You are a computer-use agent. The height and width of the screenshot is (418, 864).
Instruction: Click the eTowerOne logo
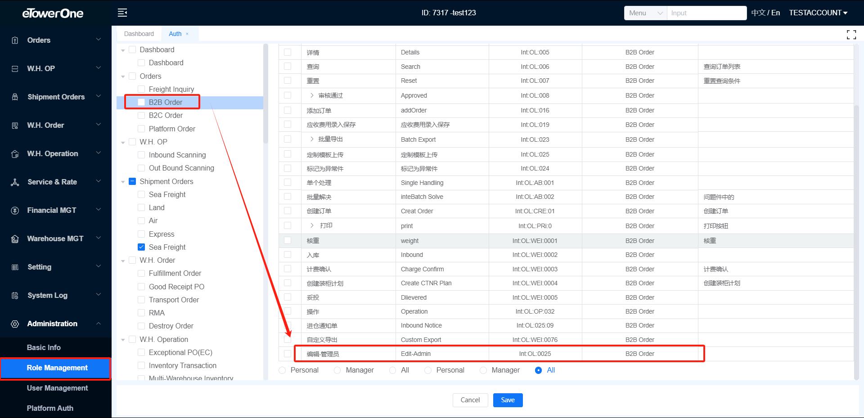(x=53, y=13)
